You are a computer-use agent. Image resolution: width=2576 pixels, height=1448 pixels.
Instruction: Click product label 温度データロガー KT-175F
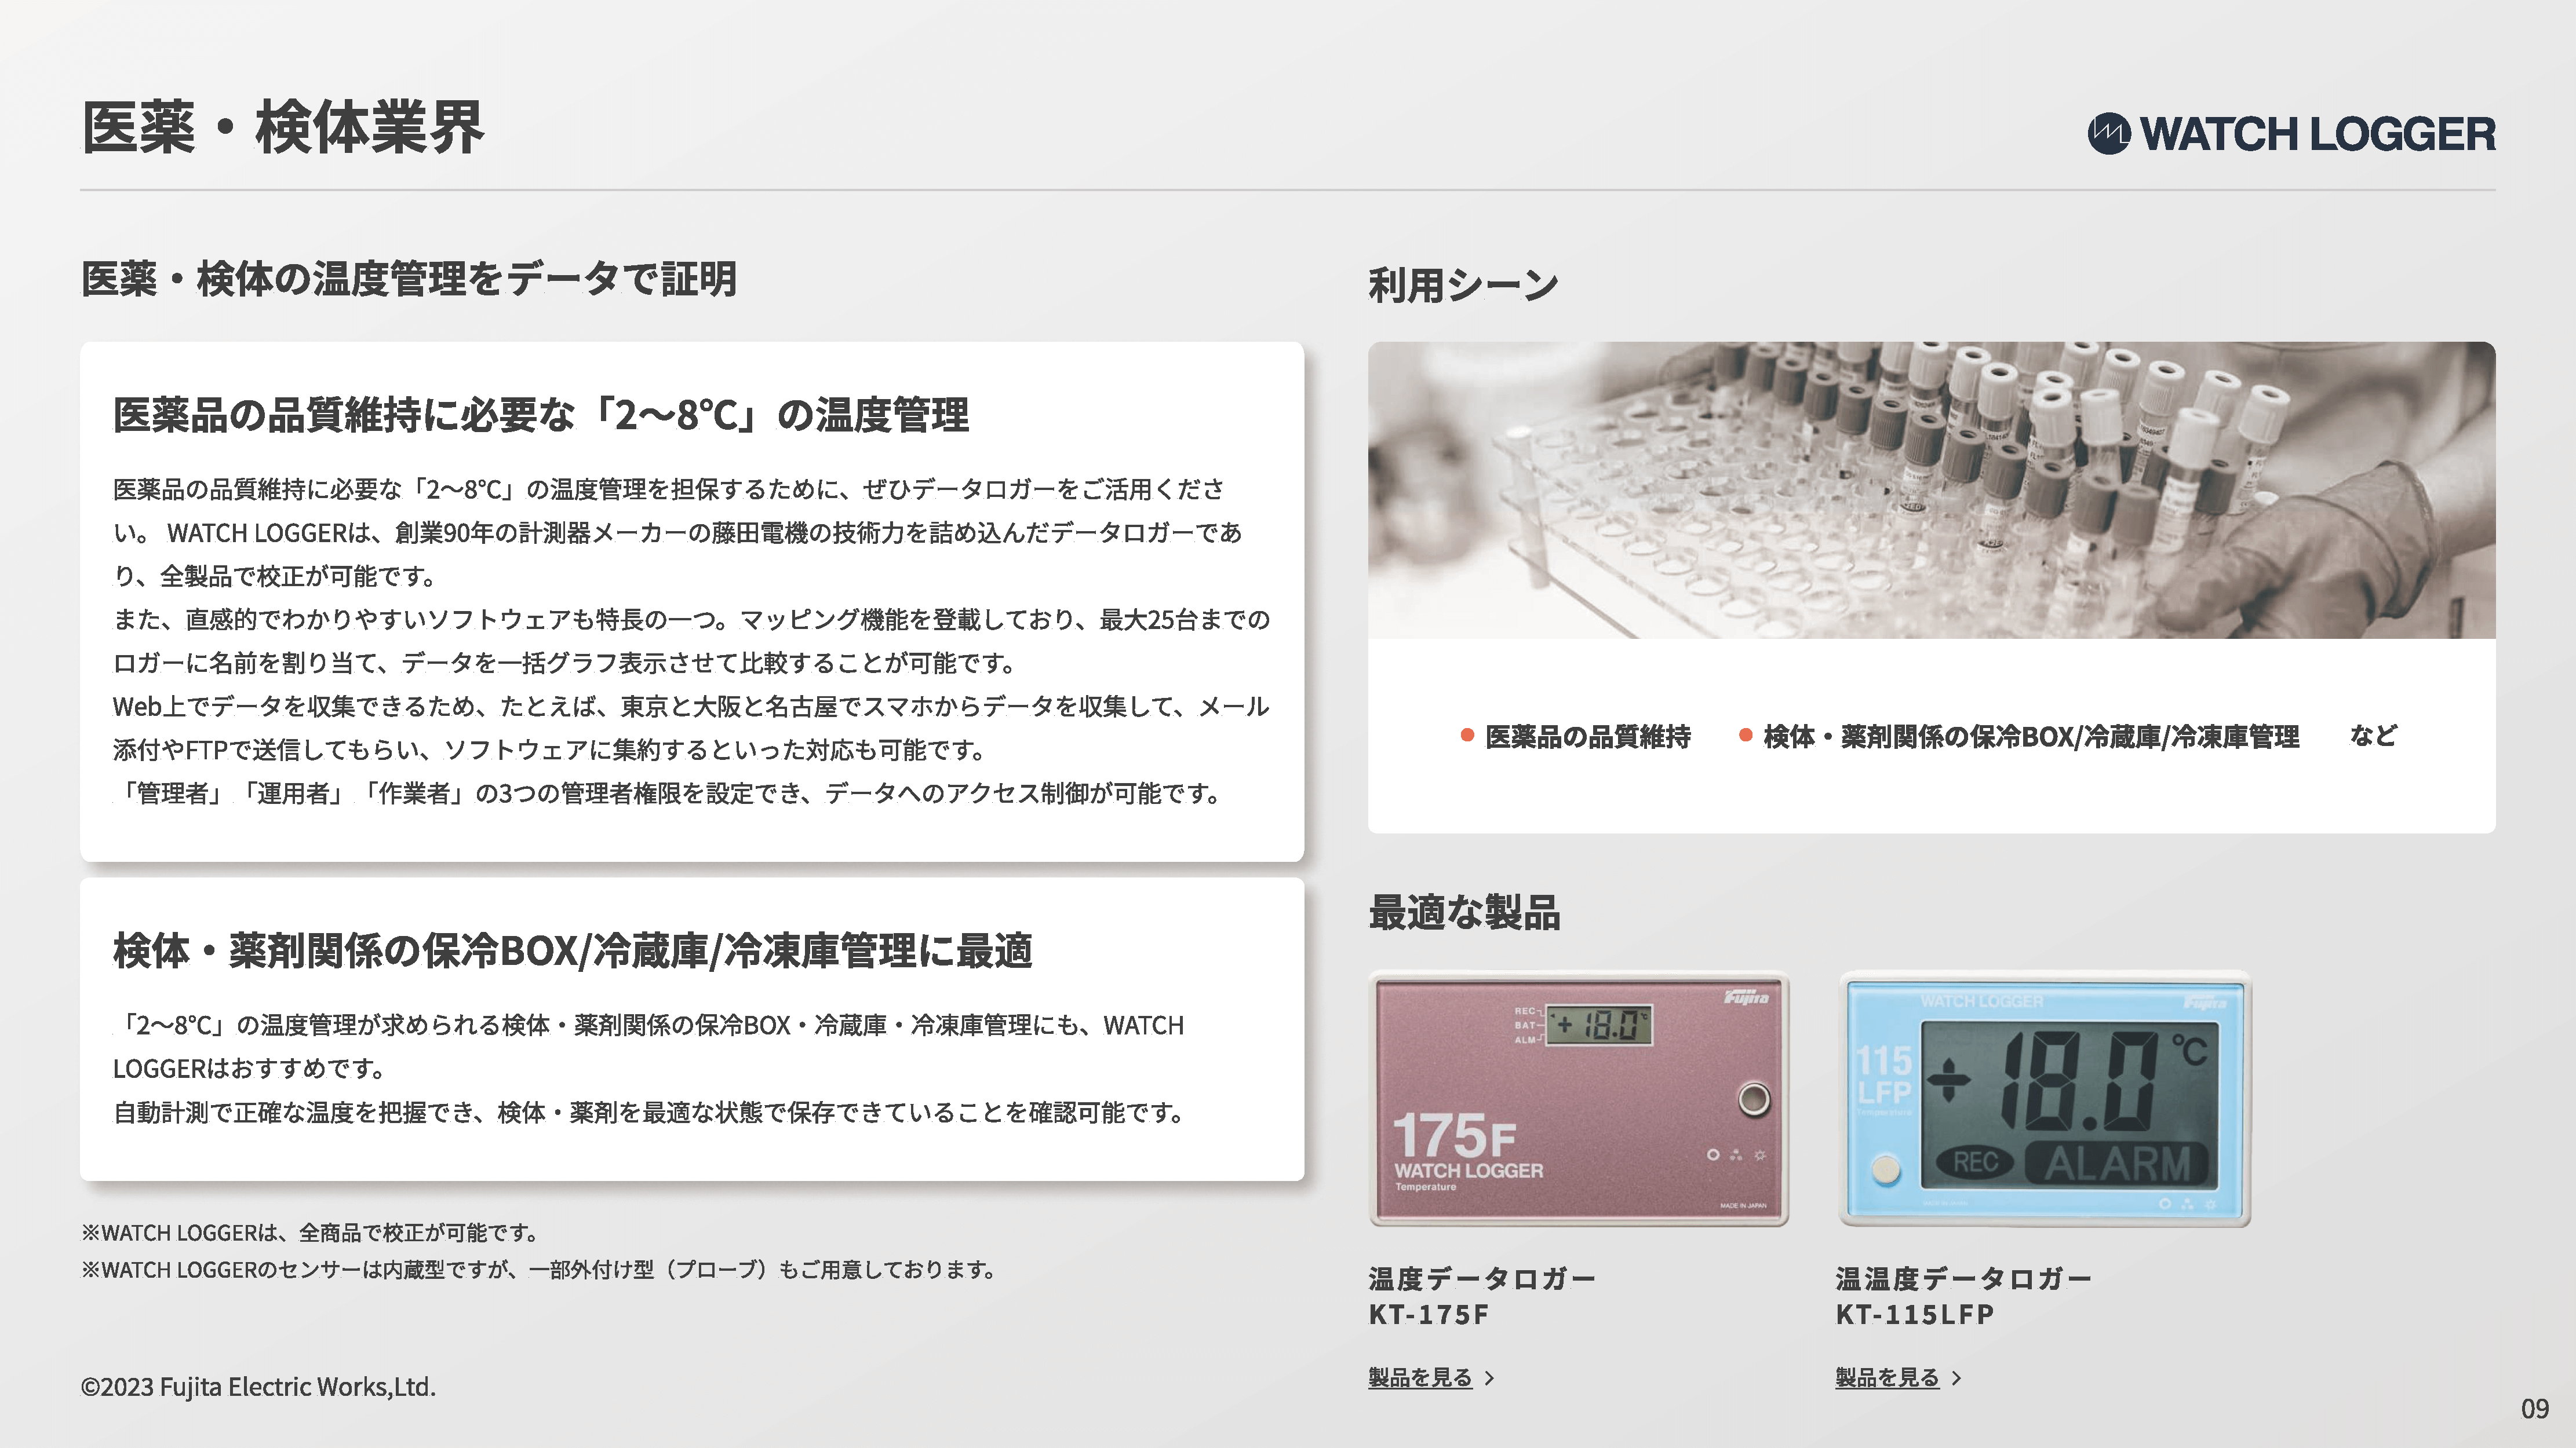tap(1482, 1296)
